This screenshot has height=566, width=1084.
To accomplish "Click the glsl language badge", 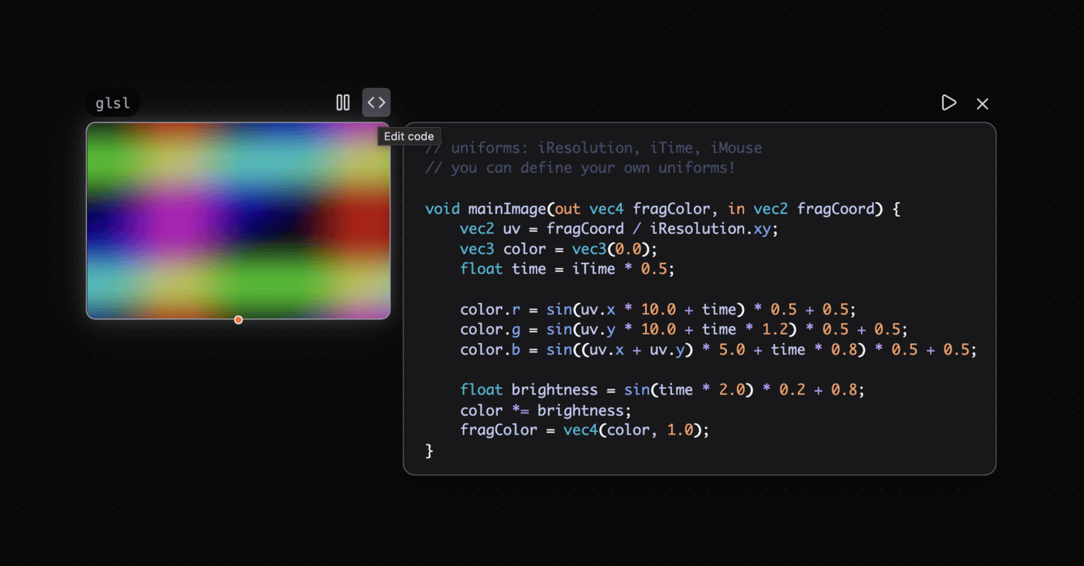I will tap(112, 101).
